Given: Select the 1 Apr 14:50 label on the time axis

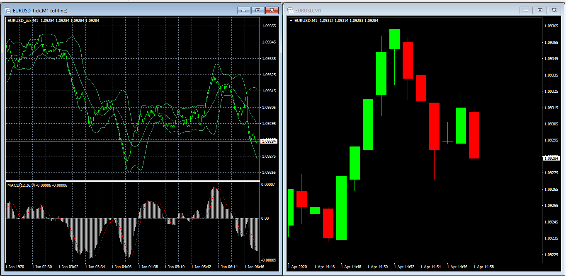Looking at the screenshot, I should pyautogui.click(x=378, y=267).
